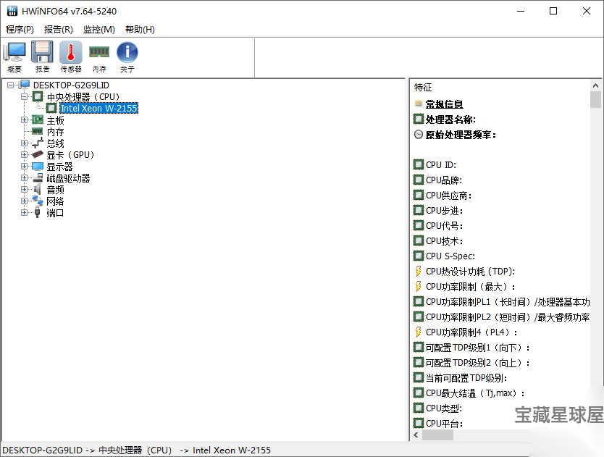
Task: Click the details panel horizontal scroll left arrow
Action: click(416, 435)
